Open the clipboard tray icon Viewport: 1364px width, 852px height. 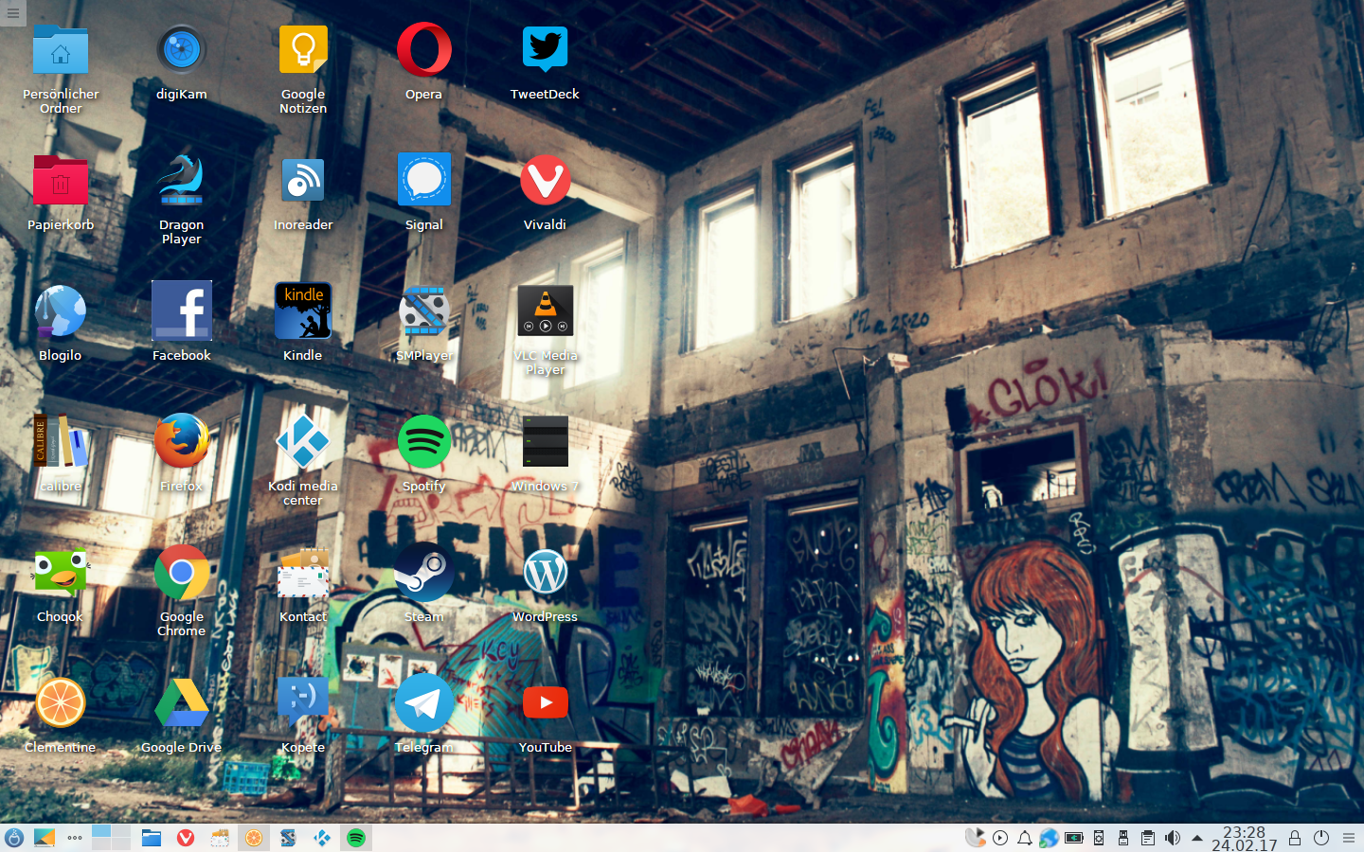pyautogui.click(x=1148, y=838)
